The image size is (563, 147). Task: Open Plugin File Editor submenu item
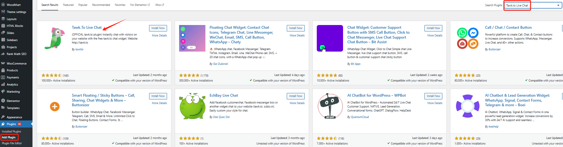12,143
